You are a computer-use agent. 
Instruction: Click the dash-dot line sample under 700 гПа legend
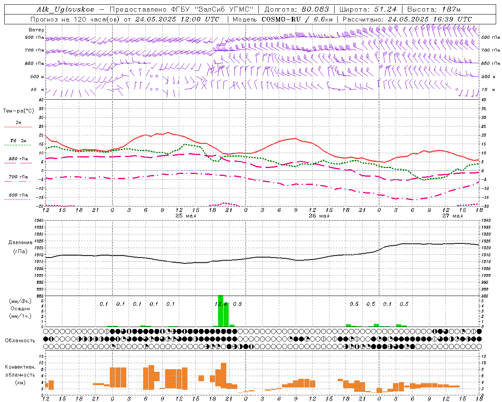point(18,181)
